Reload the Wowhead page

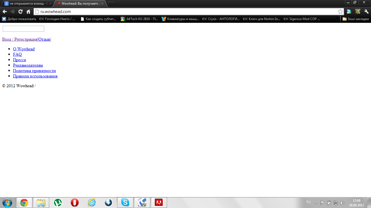click(20, 11)
